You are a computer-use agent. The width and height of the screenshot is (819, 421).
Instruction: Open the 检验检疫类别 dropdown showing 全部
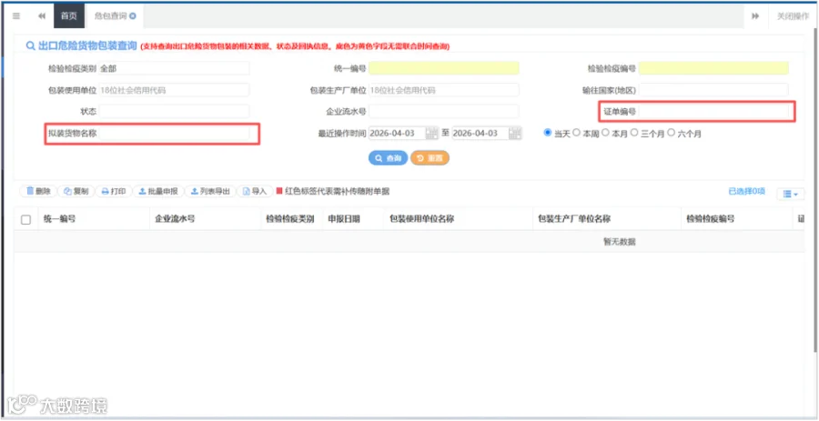pyautogui.click(x=174, y=68)
